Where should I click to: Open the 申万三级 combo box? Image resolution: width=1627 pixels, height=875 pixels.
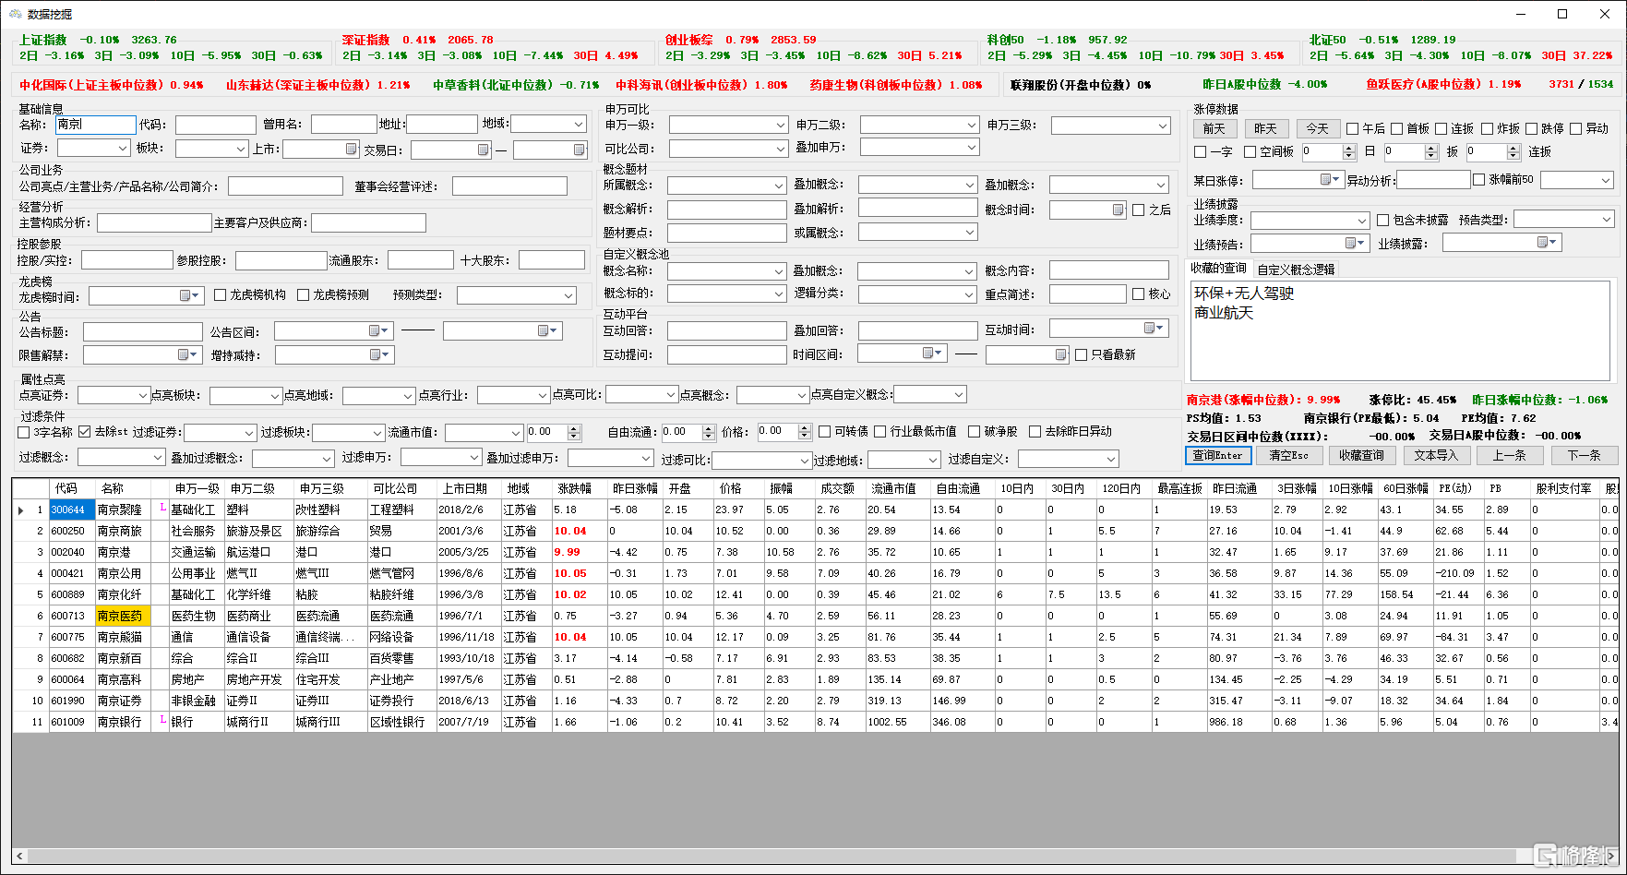(1110, 126)
